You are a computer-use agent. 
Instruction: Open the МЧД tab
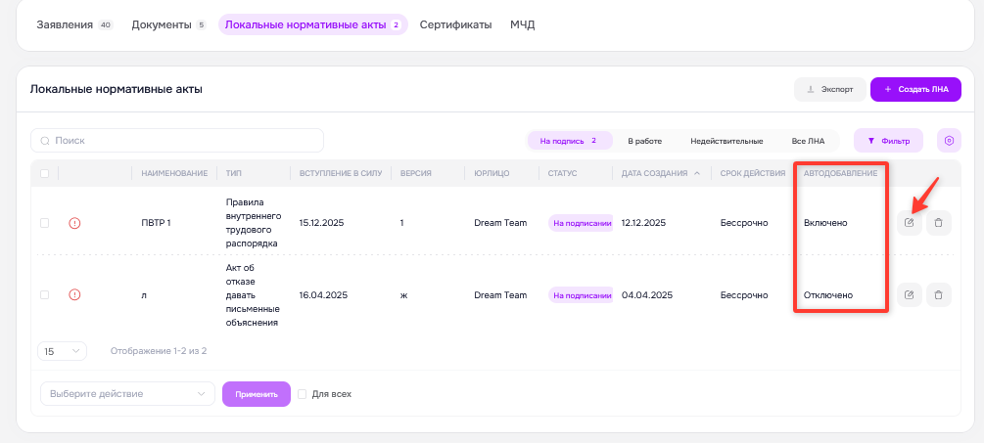tap(522, 25)
